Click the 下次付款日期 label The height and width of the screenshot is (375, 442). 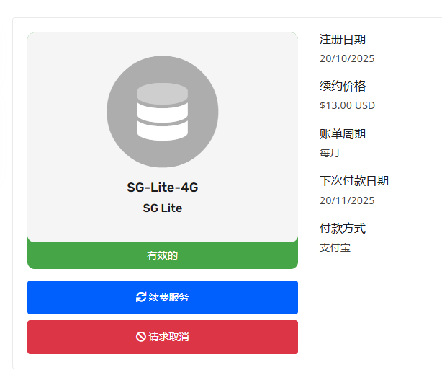(354, 180)
